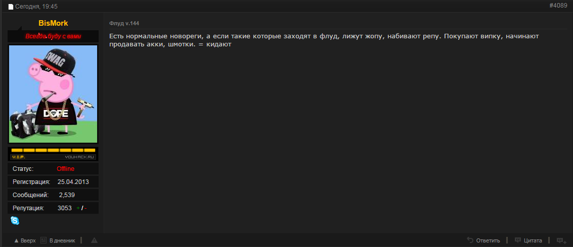This screenshot has height=247, width=573.
Task: Click the quote bubble icon beside Цитата
Action: 518,240
